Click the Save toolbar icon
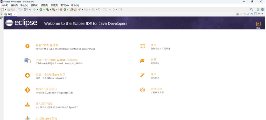The image size is (266, 120). (9, 10)
